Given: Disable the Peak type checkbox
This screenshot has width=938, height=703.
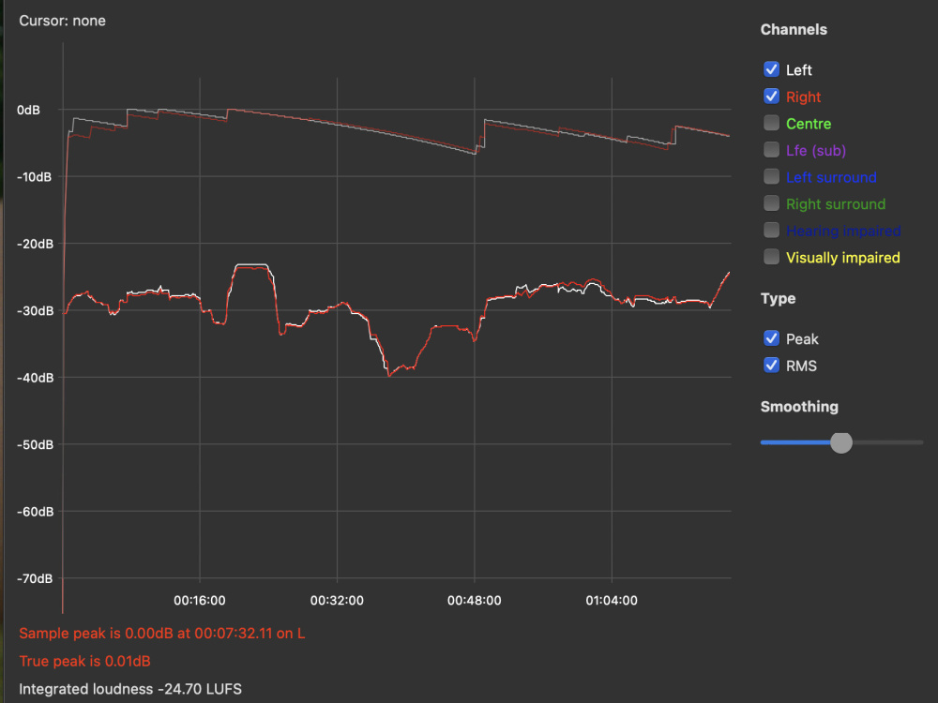Looking at the screenshot, I should (x=771, y=338).
